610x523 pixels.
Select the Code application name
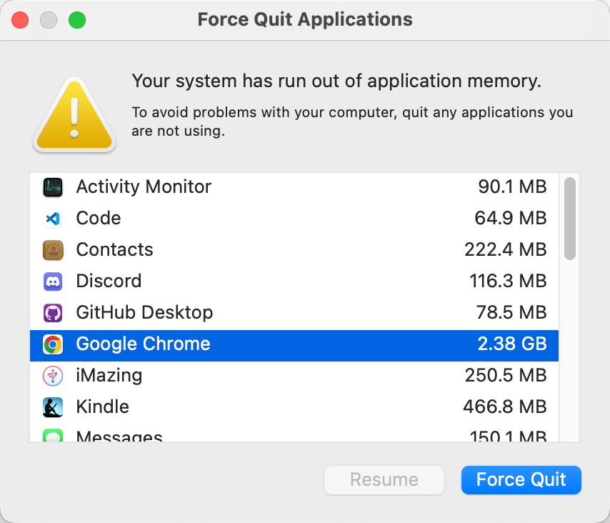click(x=99, y=219)
